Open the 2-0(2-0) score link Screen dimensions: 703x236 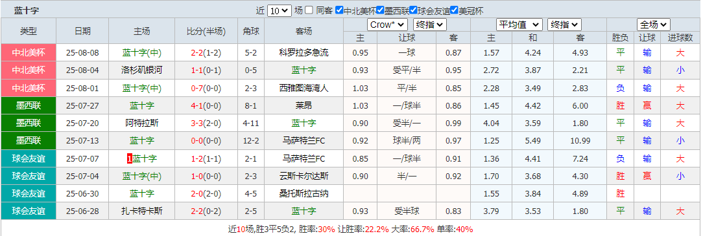pos(206,193)
